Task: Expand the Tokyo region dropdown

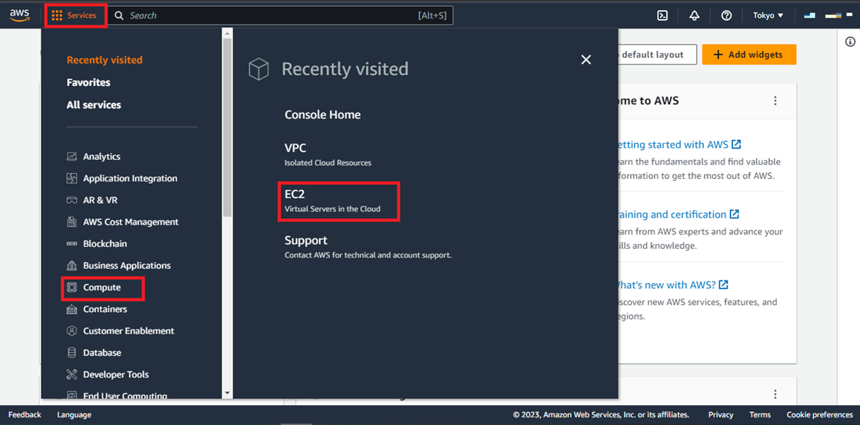Action: pyautogui.click(x=768, y=15)
